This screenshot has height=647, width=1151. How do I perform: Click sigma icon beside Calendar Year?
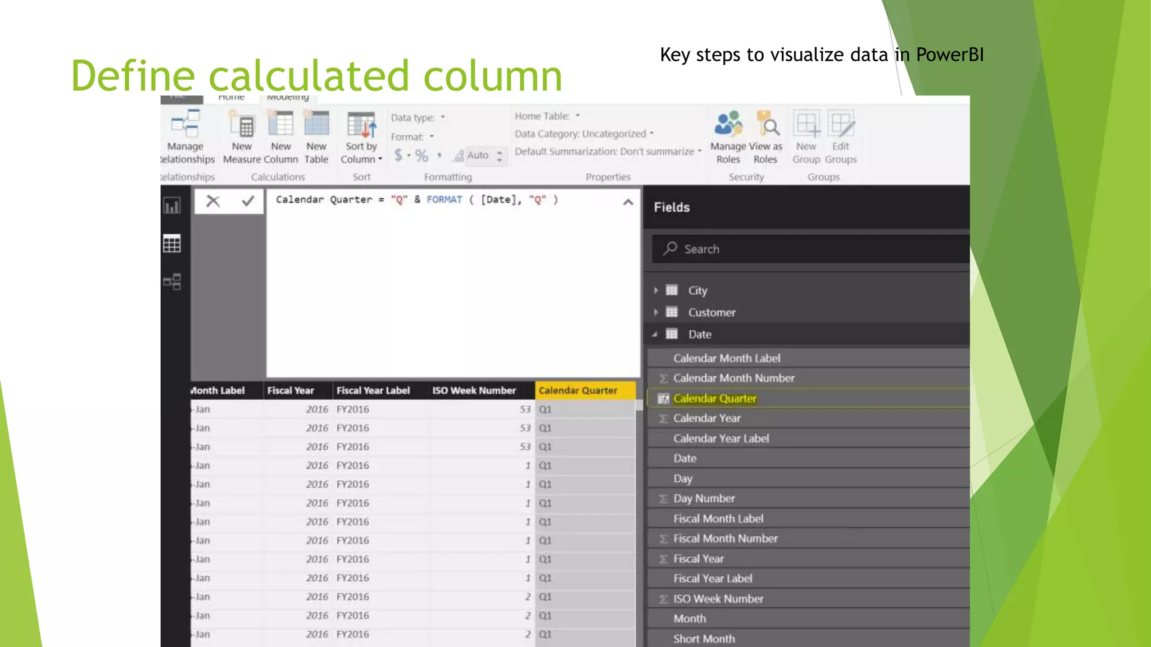point(663,418)
